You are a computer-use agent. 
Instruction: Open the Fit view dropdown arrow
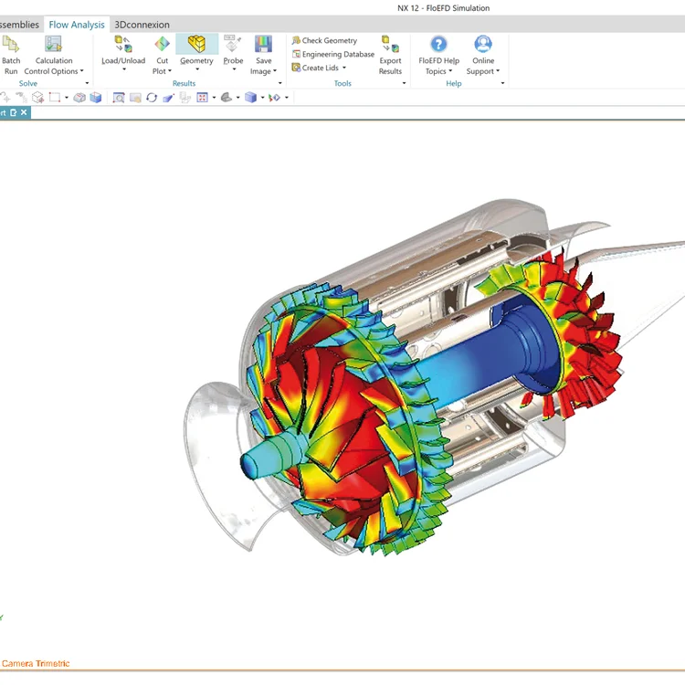point(214,98)
